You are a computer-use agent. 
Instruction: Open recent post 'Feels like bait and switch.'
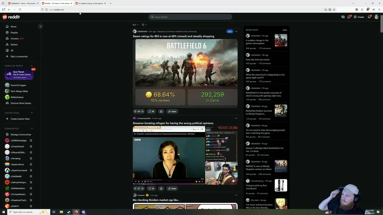click(x=258, y=59)
